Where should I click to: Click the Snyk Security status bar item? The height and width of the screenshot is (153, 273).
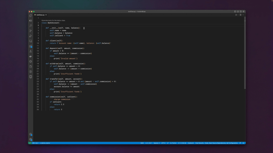tap(216, 143)
